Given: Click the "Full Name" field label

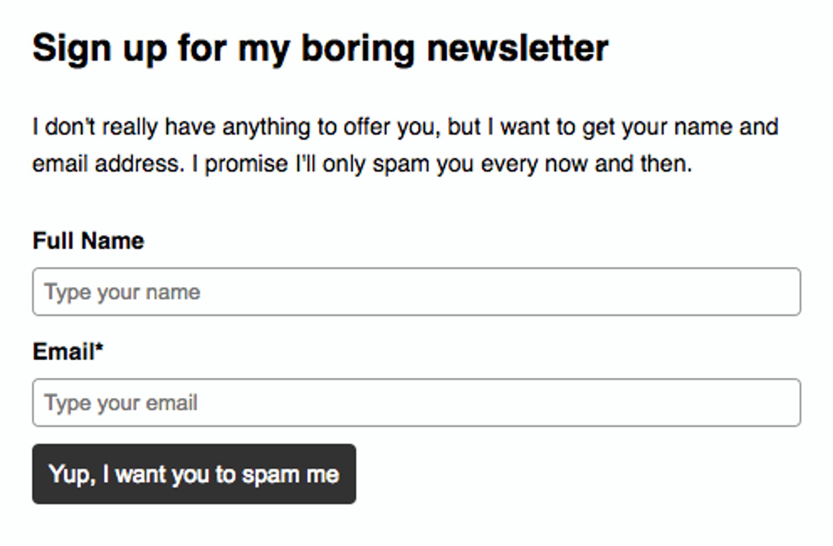Looking at the screenshot, I should pos(89,240).
